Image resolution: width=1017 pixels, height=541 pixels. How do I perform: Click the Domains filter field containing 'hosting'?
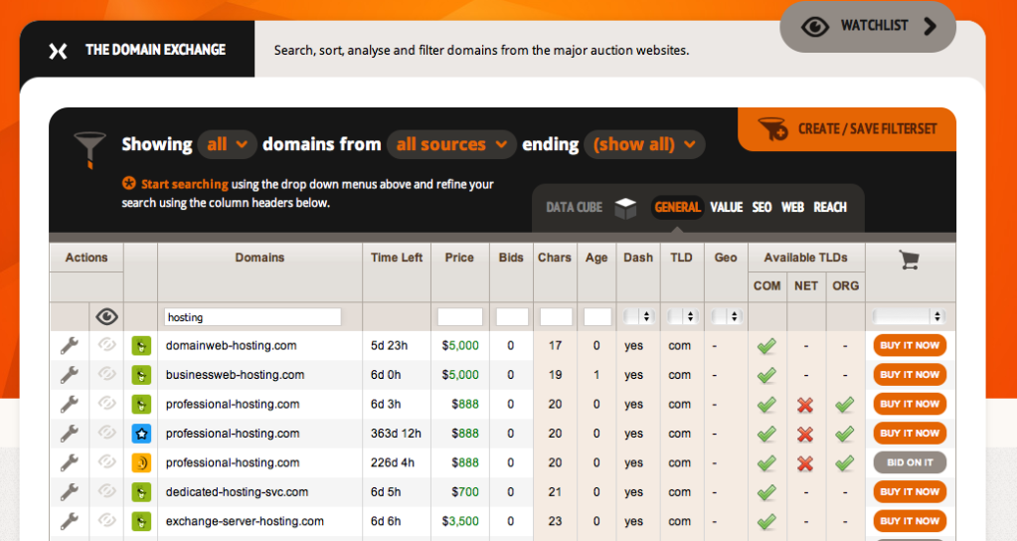point(253,317)
